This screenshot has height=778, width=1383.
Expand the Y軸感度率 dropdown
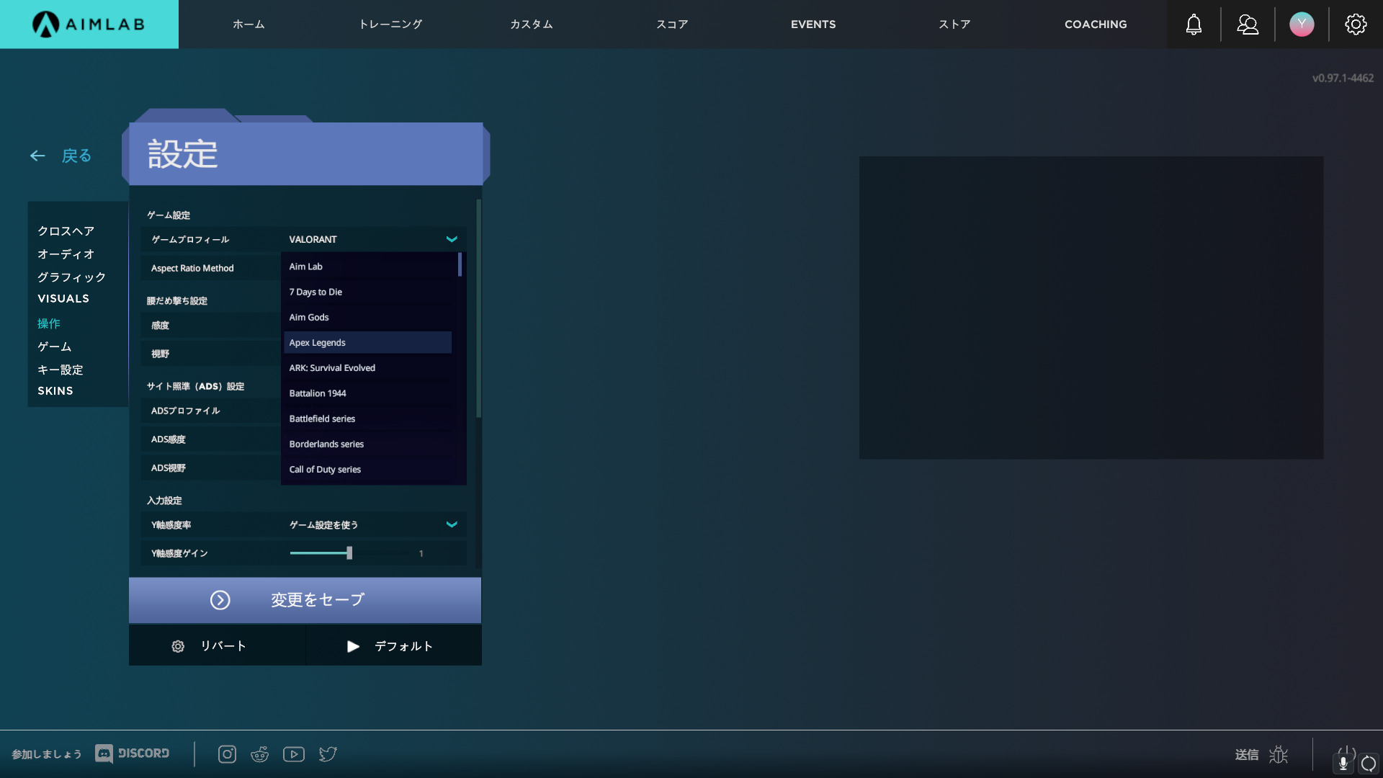point(451,524)
